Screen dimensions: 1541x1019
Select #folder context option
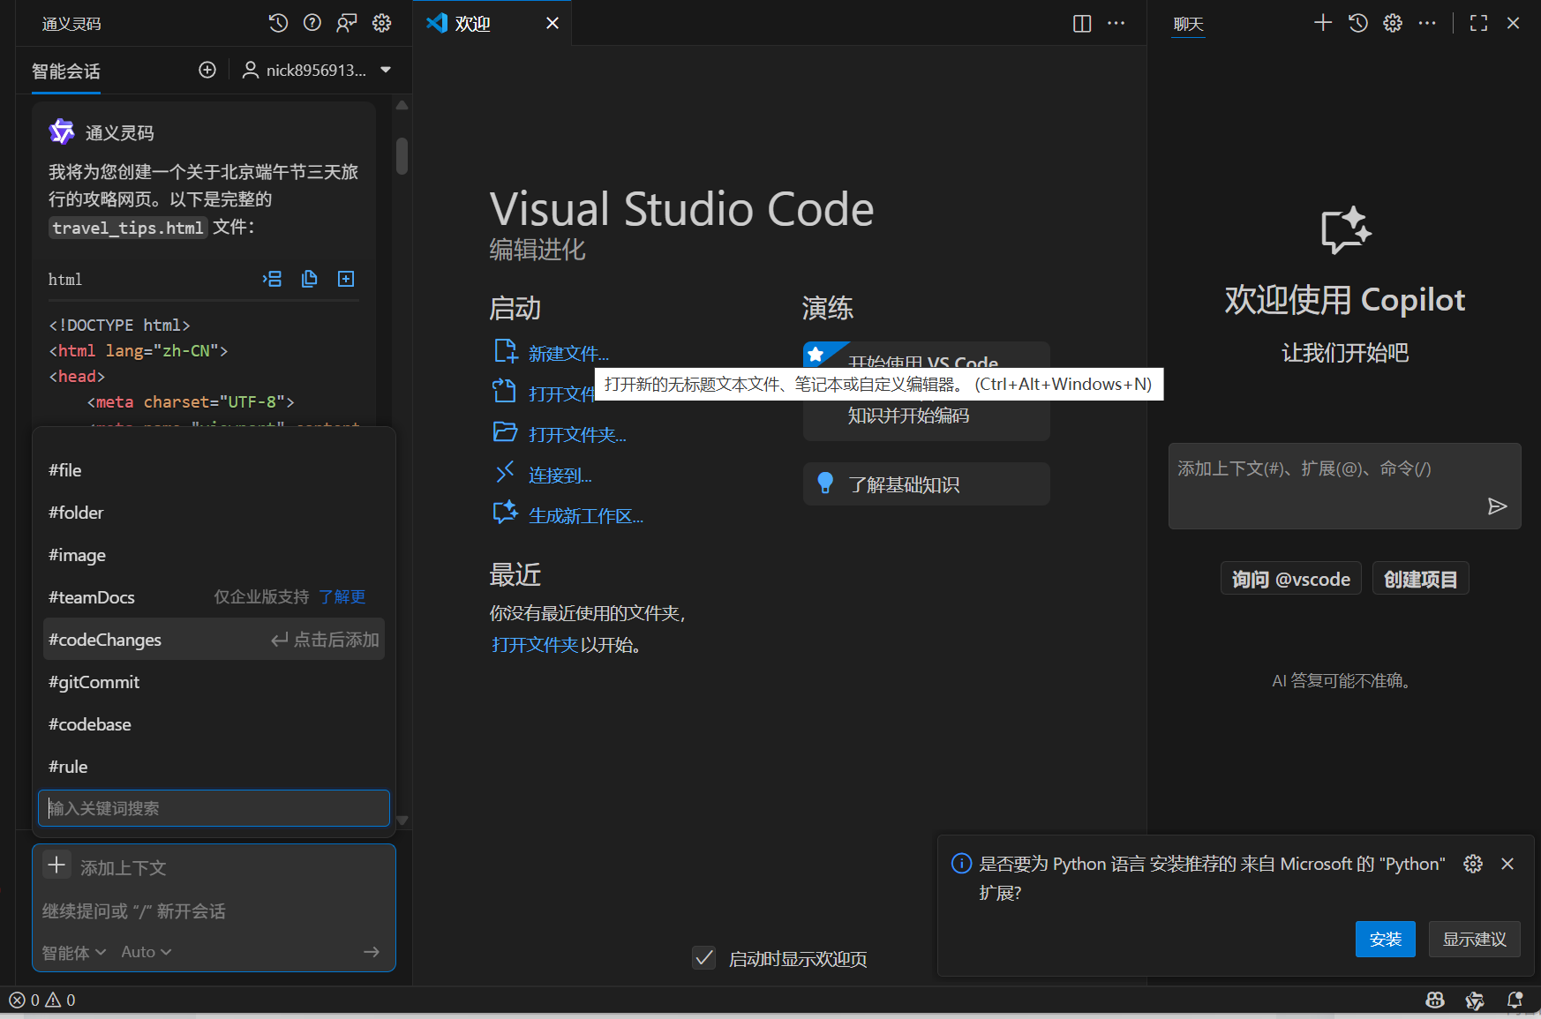coord(214,513)
